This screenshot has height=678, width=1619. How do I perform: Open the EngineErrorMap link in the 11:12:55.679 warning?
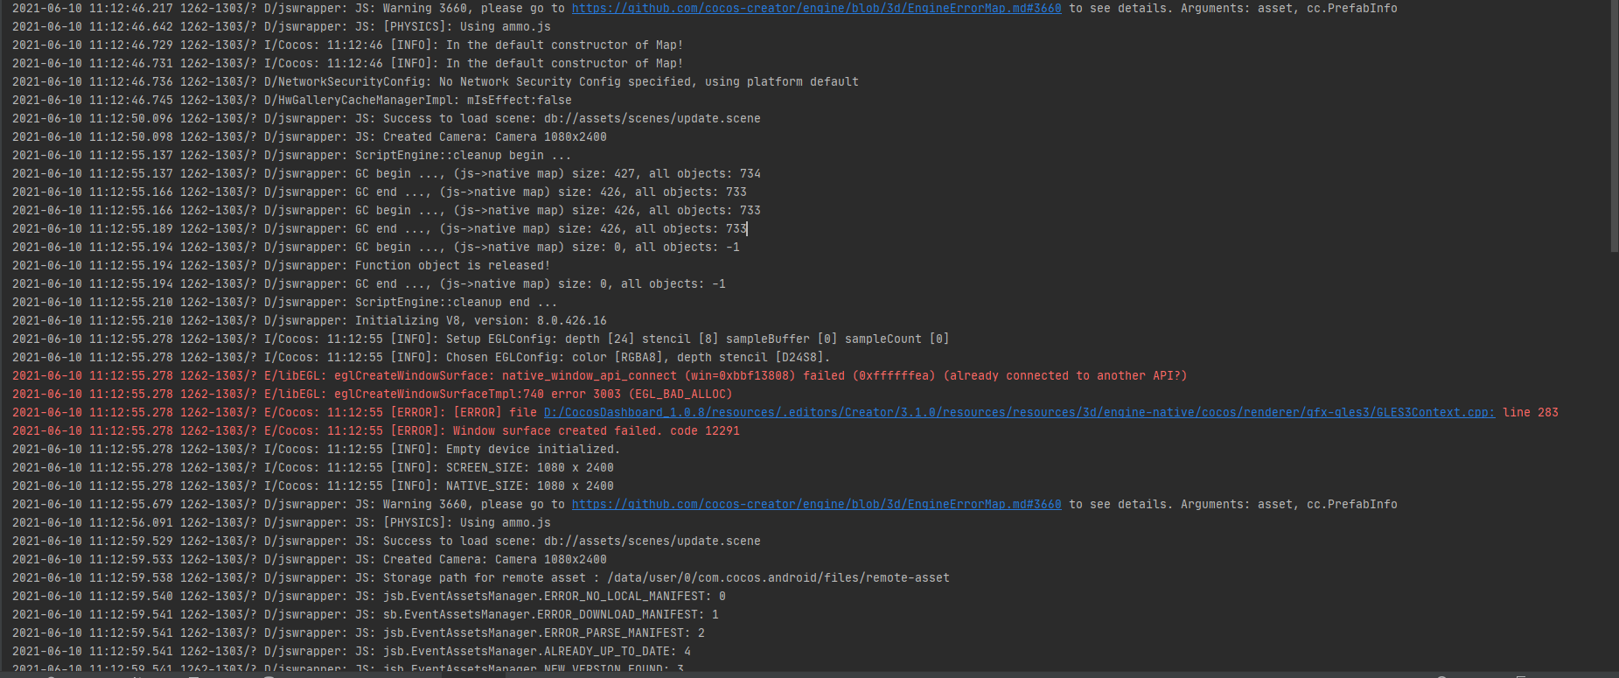tap(816, 504)
